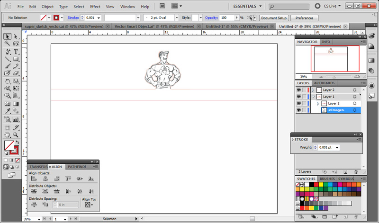Click Horizontal Align Center in Align panel
The image size is (379, 223).
click(x=45, y=178)
